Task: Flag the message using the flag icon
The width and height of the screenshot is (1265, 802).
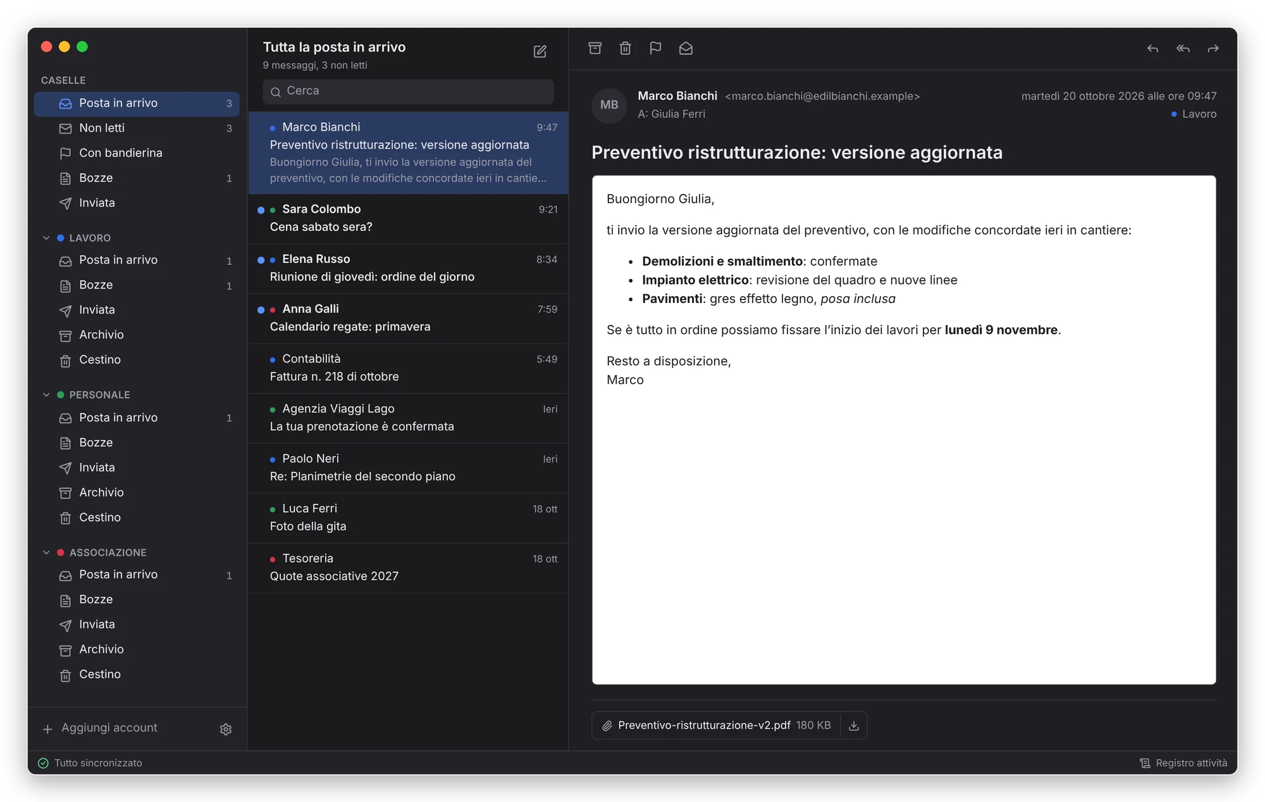Action: [x=655, y=48]
